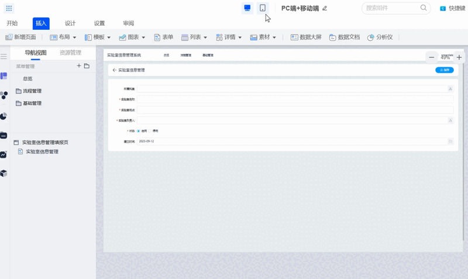Open the dark folder sidebar icon

pos(4,135)
